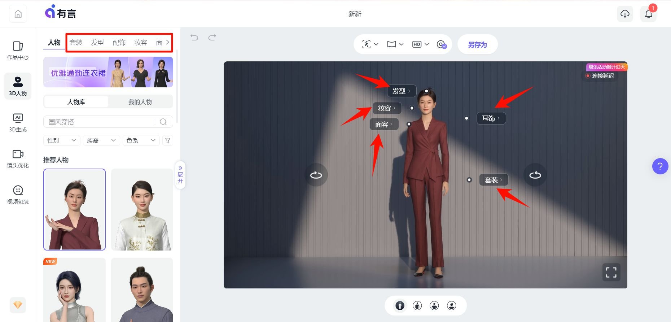Image resolution: width=671 pixels, height=322 pixels.
Task: Click the cloud download icon
Action: (x=625, y=14)
